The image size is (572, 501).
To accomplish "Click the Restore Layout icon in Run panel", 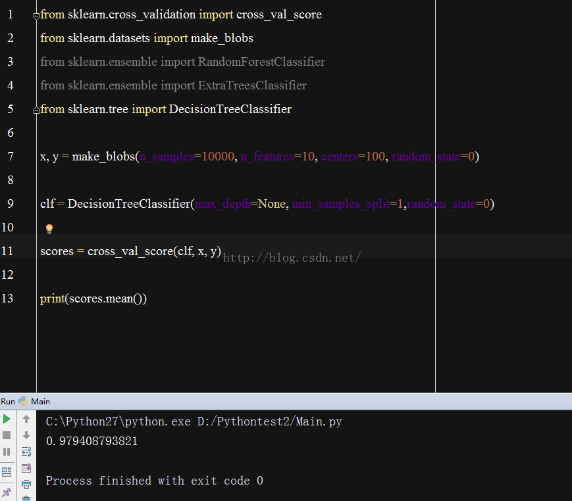I will (x=7, y=472).
